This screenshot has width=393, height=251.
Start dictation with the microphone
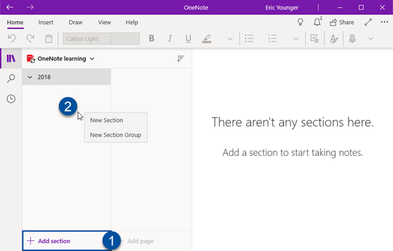pos(352,39)
